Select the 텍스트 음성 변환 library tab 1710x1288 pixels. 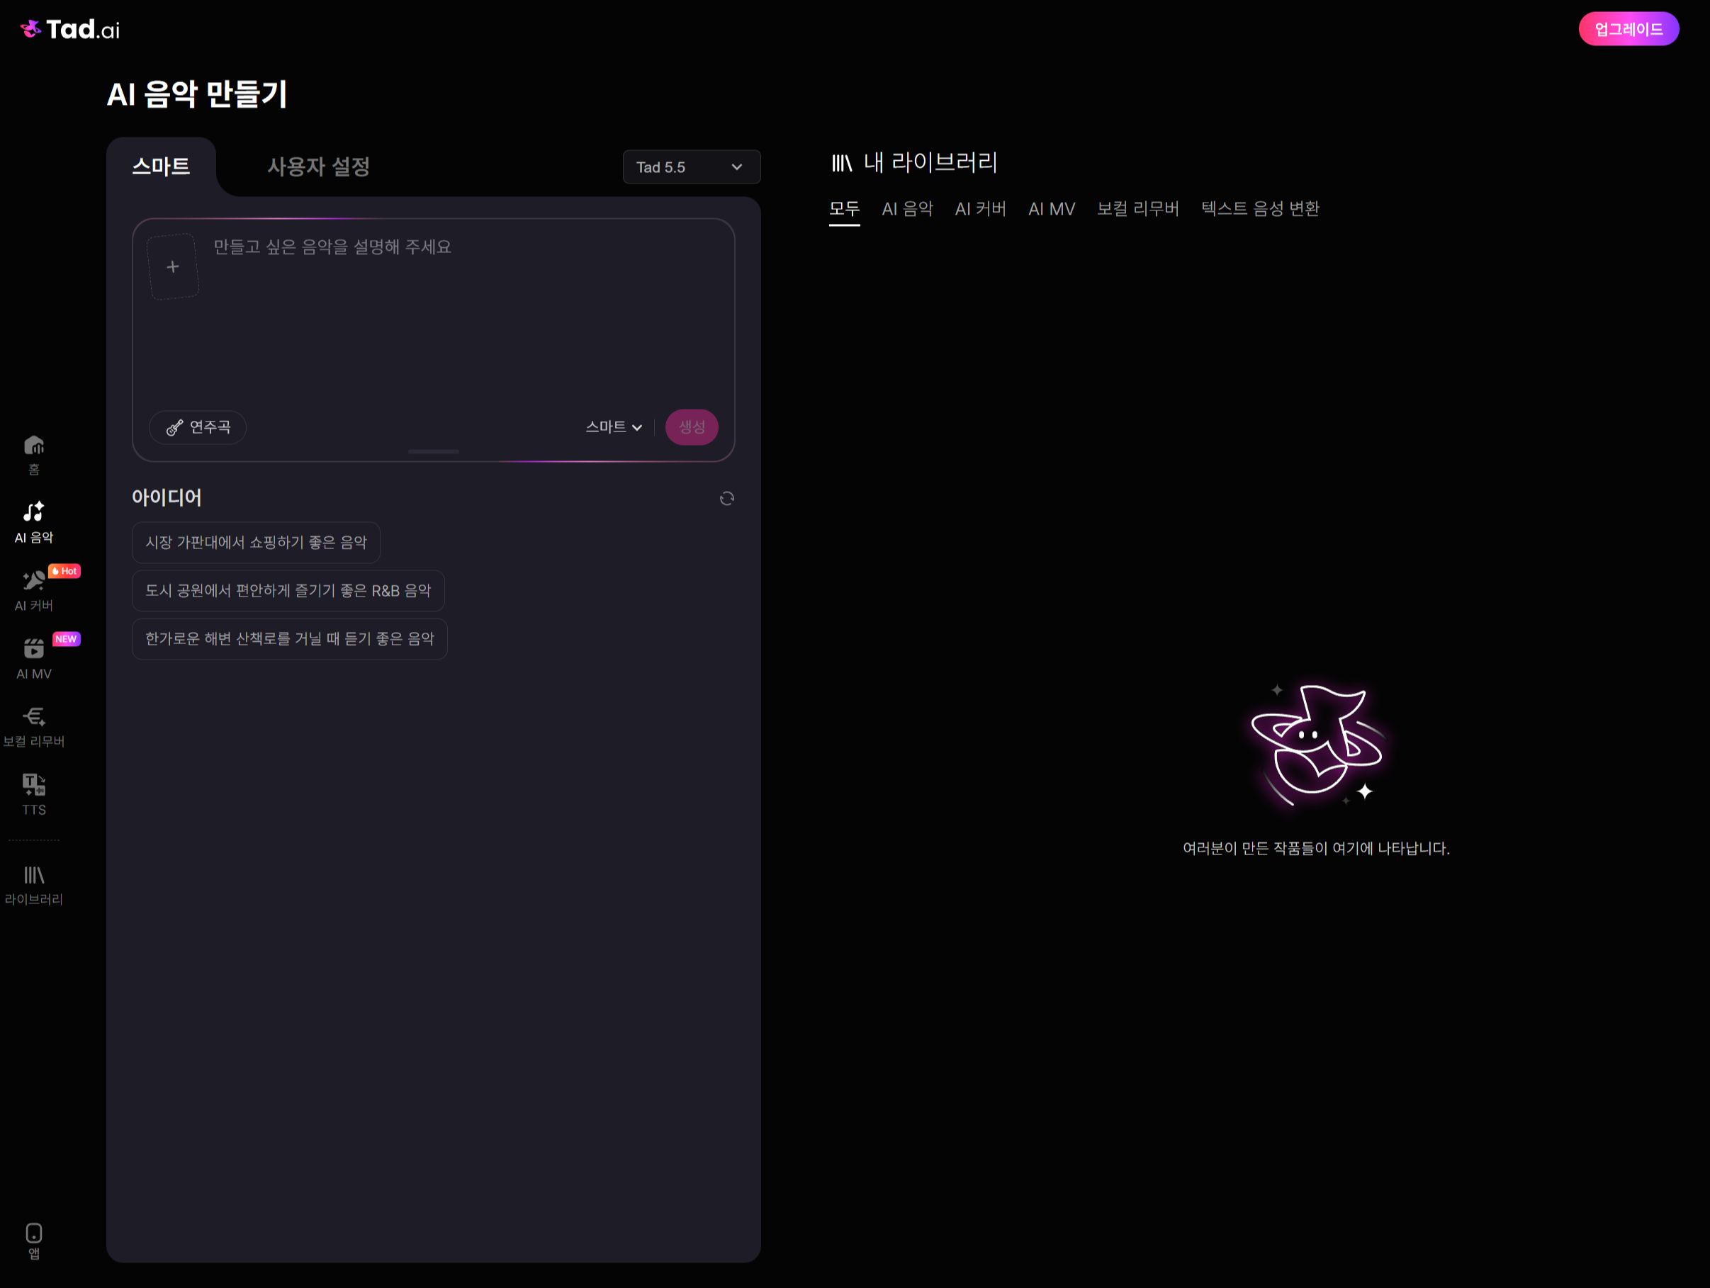(1260, 208)
